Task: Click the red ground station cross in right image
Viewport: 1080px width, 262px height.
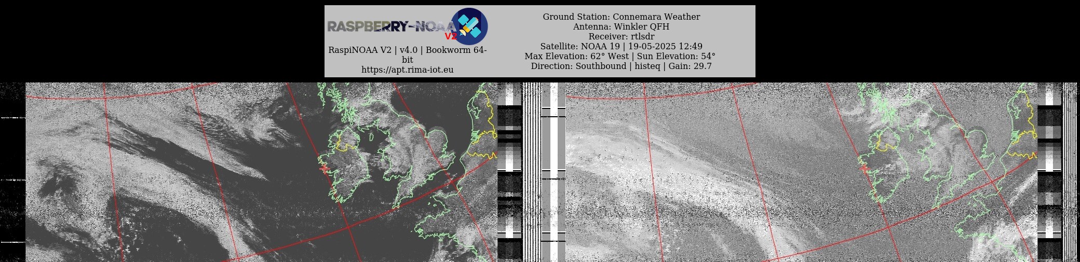Action: pyautogui.click(x=864, y=168)
